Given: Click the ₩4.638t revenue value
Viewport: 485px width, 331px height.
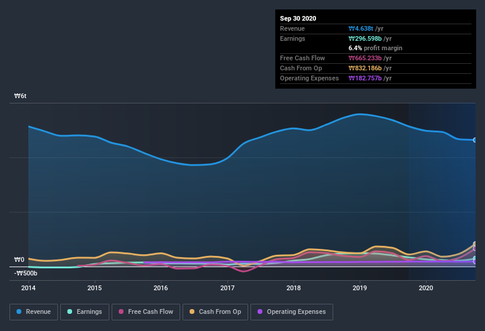Looking at the screenshot, I should (x=361, y=28).
